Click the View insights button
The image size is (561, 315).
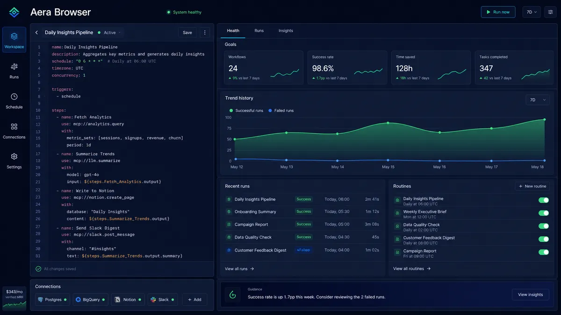tap(531, 294)
